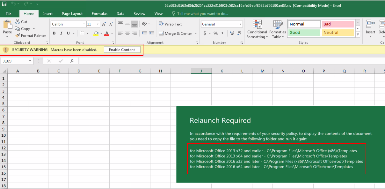Open the Merge & Center dropdown arrow

point(196,34)
